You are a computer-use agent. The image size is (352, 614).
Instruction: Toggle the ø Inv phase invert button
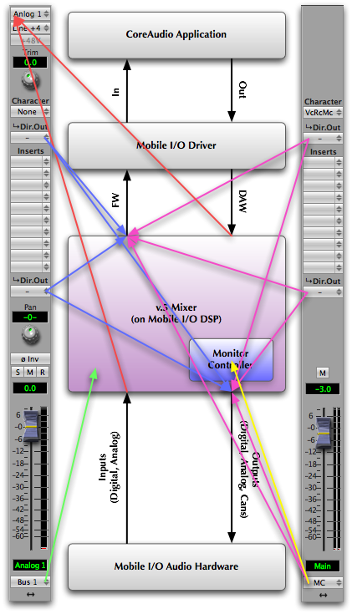pyautogui.click(x=30, y=358)
